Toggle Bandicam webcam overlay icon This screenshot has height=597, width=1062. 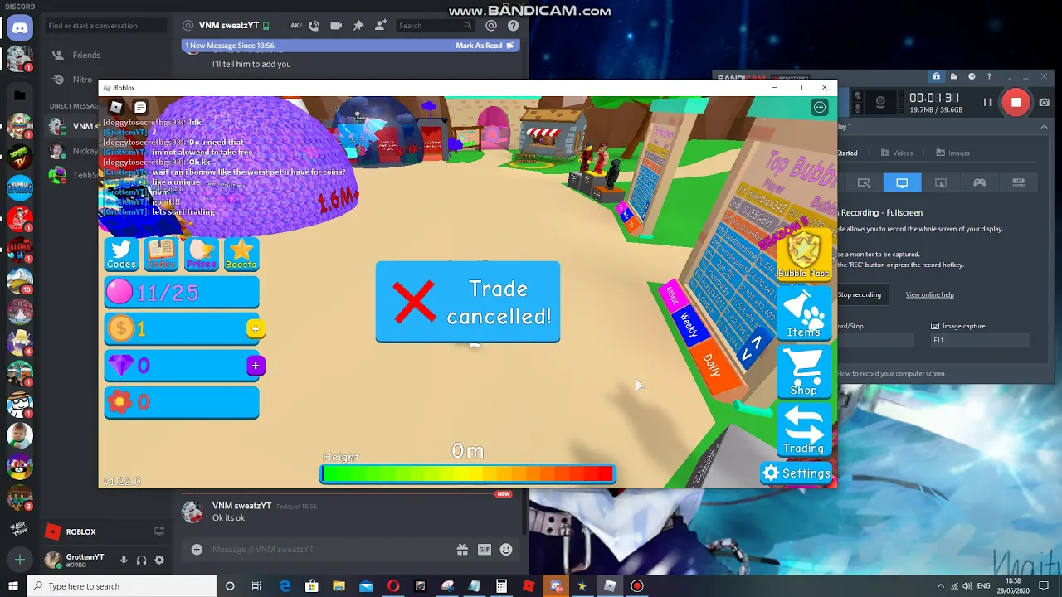[x=880, y=102]
